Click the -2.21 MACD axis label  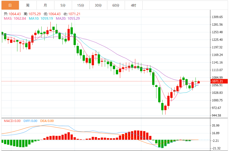[215, 141]
